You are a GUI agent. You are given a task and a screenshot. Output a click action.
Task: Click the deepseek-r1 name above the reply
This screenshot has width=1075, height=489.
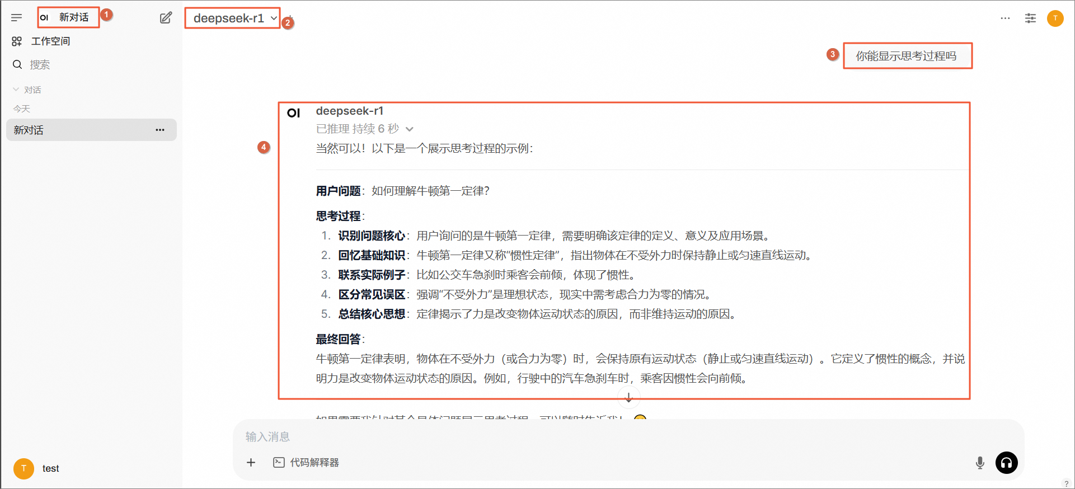pyautogui.click(x=350, y=111)
